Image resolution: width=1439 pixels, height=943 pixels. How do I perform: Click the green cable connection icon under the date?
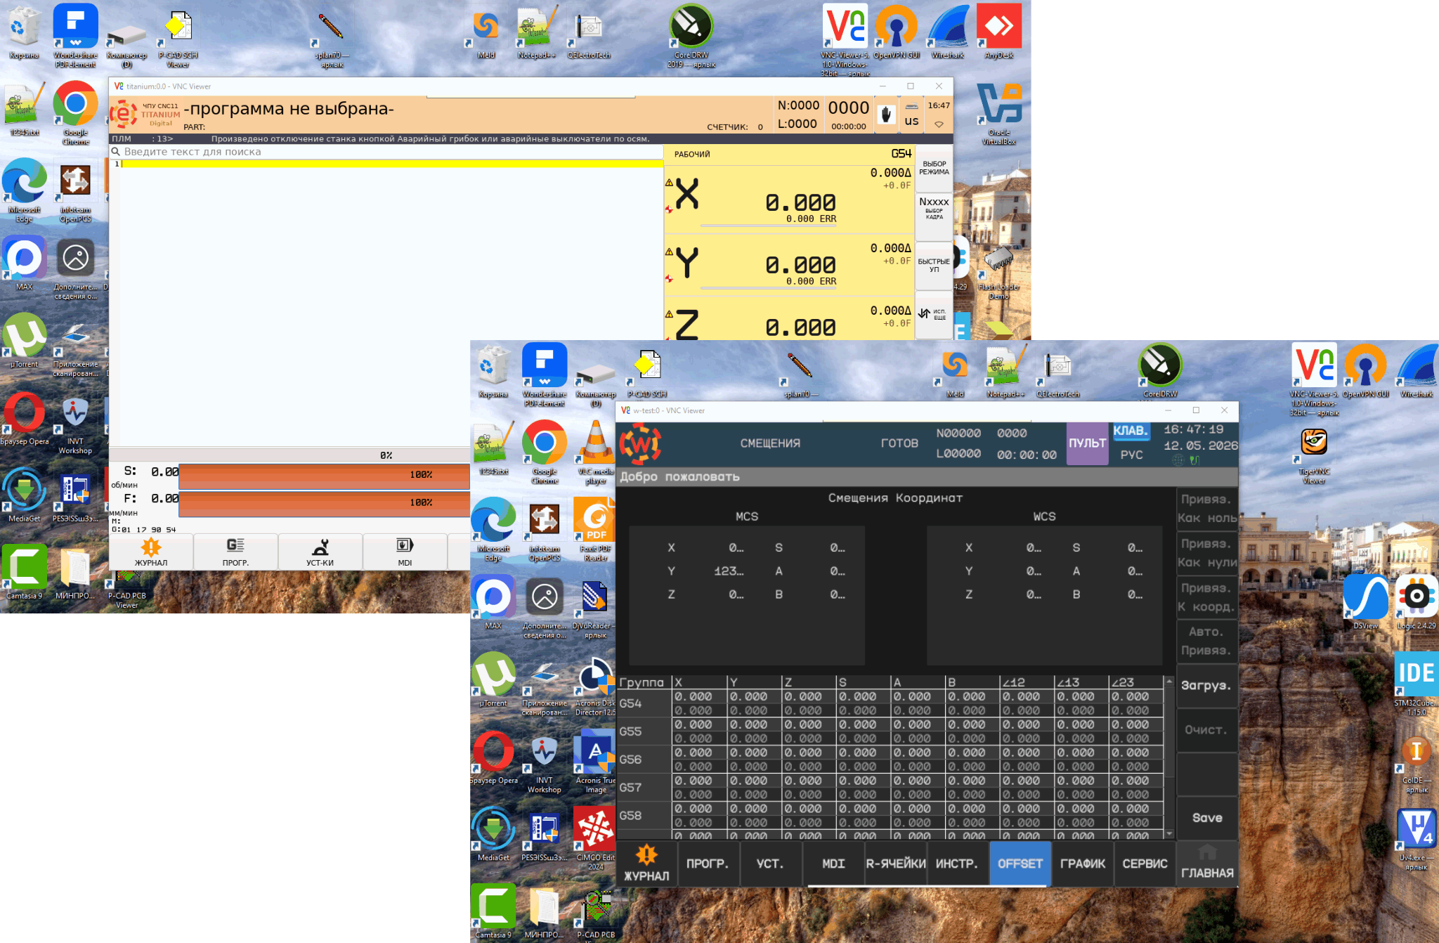pyautogui.click(x=1194, y=460)
